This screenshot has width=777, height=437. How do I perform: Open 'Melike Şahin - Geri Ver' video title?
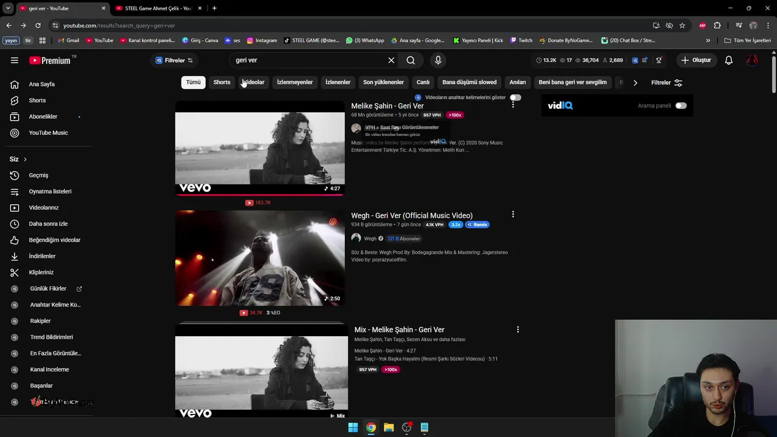[387, 106]
